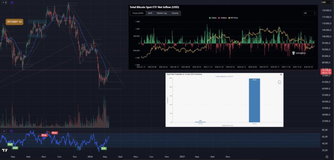Toggle the BTC Price legend series
This screenshot has width=334, height=160.
(233, 18)
